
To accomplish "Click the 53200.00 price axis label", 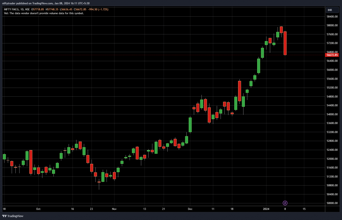I will coord(332,132).
